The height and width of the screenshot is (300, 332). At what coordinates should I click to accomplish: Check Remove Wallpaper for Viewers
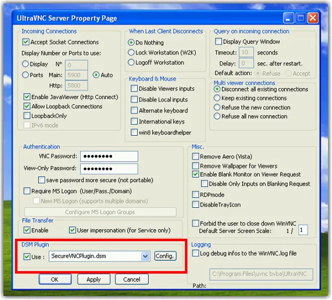pyautogui.click(x=195, y=166)
